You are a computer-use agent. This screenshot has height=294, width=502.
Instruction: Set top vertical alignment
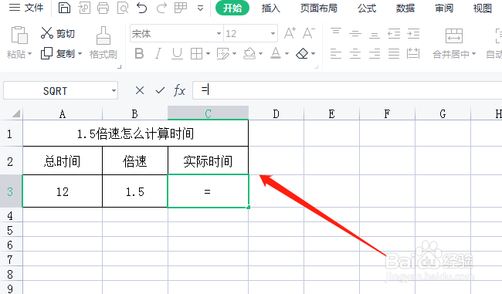coord(336,32)
